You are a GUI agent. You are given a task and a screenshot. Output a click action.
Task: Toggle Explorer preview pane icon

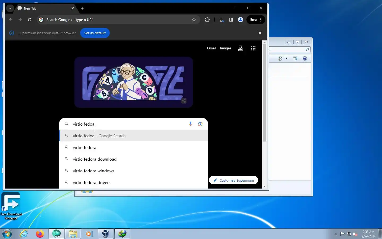point(295,58)
